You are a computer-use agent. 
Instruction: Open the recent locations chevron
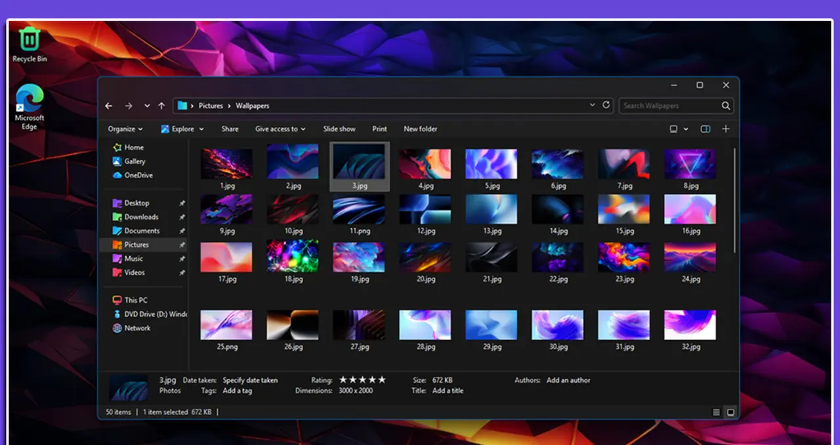[x=146, y=106]
